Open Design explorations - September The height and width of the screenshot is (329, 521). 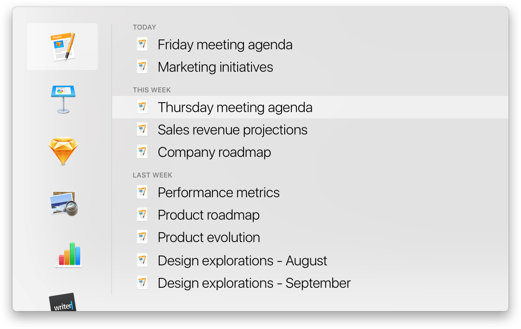(254, 282)
